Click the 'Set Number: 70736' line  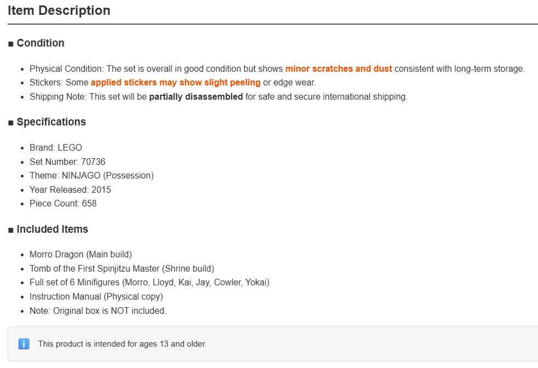tap(67, 162)
